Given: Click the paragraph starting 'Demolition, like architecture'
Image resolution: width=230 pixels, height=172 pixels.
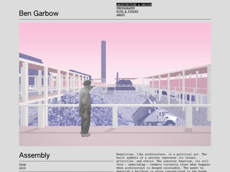Looking at the screenshot, I should tap(163, 163).
